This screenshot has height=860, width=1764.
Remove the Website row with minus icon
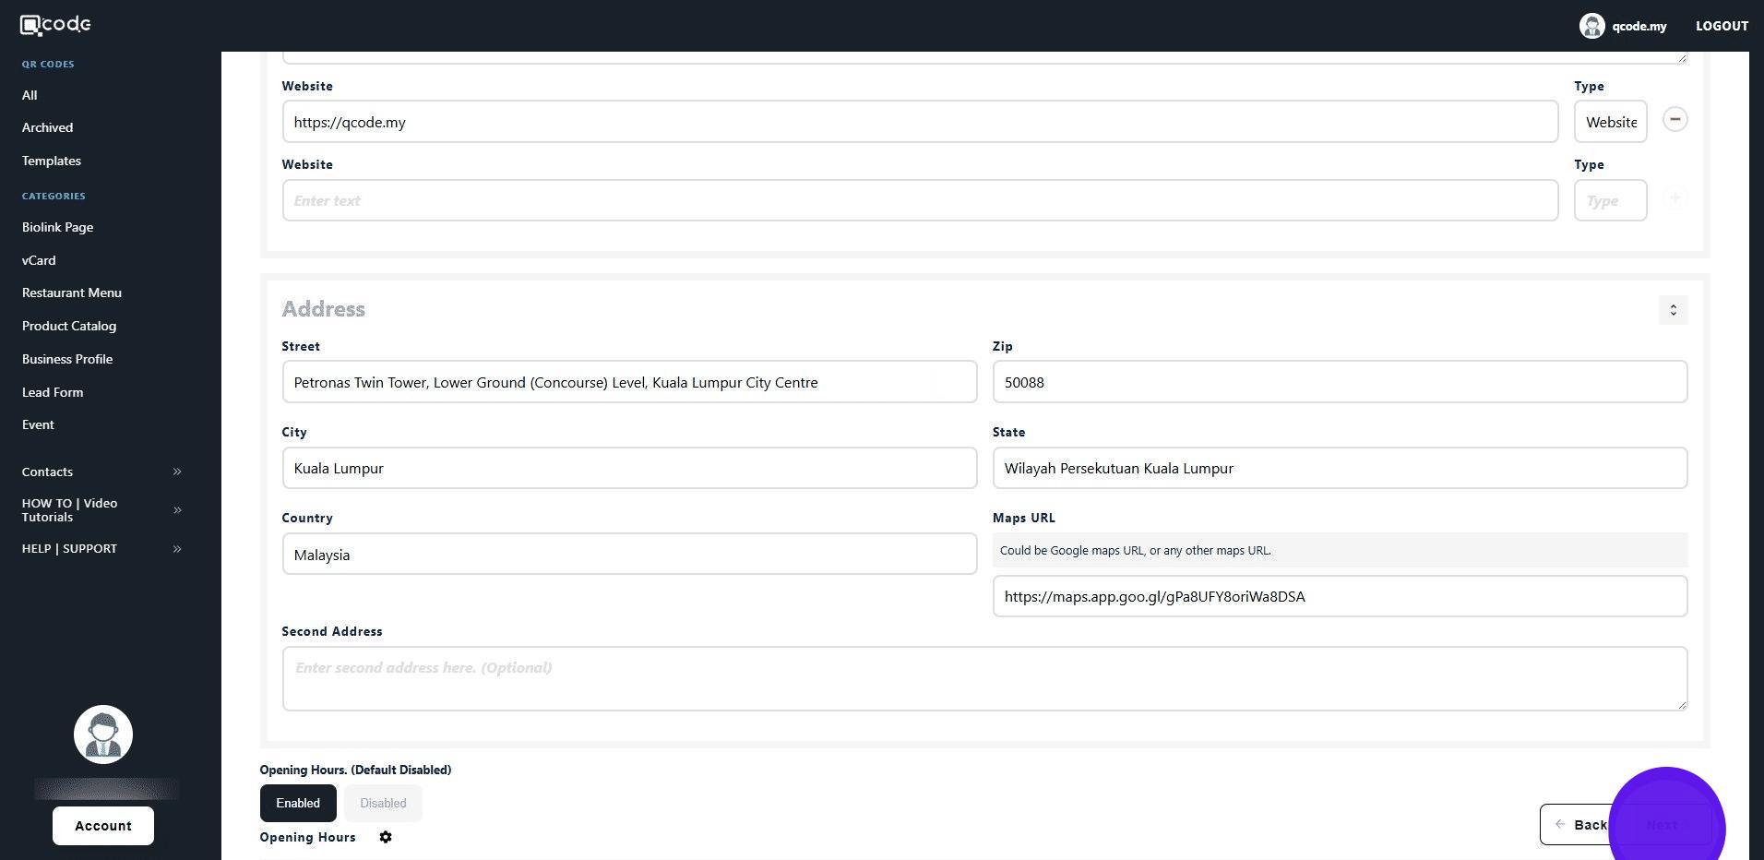click(x=1675, y=120)
